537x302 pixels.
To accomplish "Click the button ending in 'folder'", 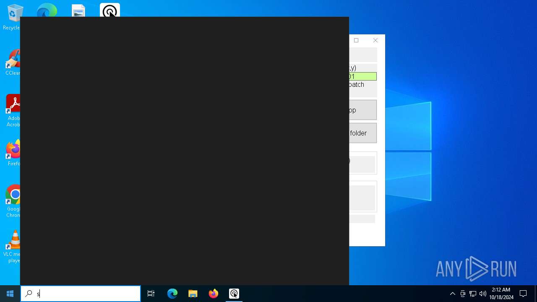I will tap(362, 133).
